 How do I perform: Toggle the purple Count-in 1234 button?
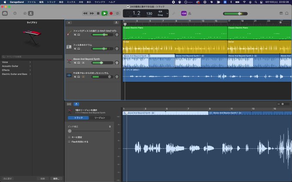pos(184,13)
